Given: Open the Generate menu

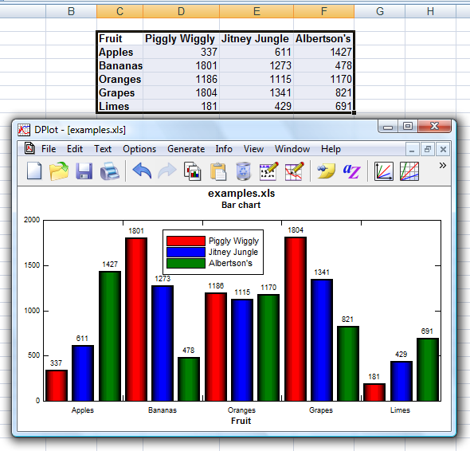Looking at the screenshot, I should tap(186, 149).
